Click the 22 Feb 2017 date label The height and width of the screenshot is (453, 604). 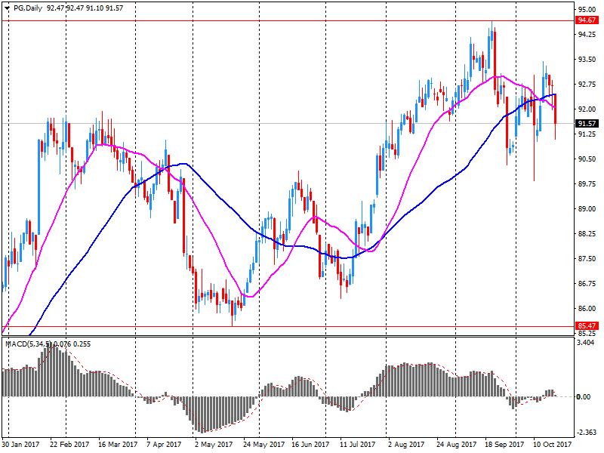pos(69,445)
